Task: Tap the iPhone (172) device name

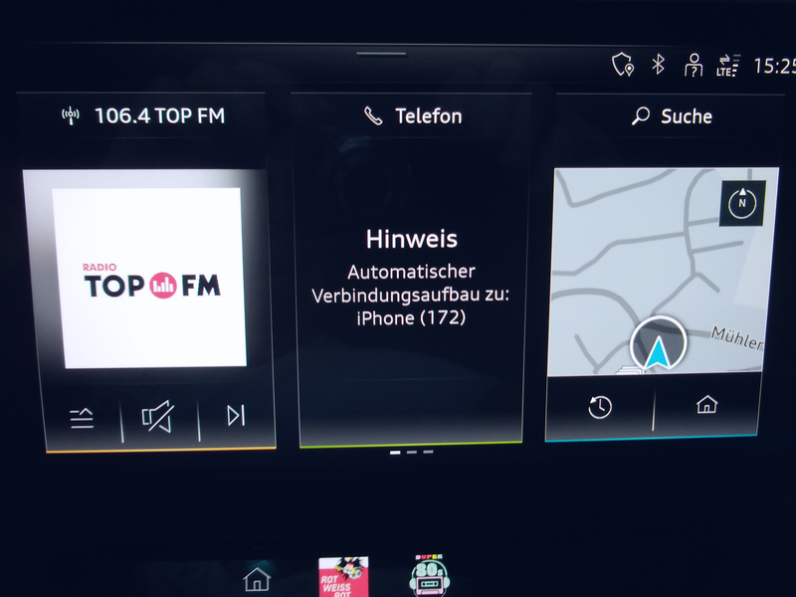Action: 411,317
